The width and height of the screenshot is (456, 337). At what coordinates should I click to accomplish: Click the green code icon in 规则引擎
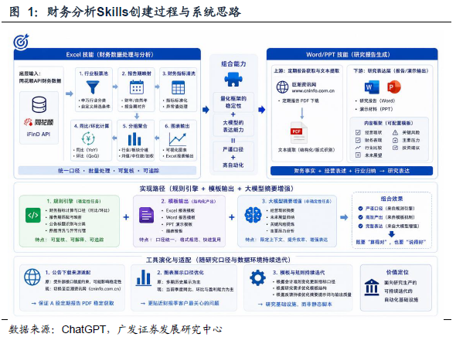(x=33, y=215)
